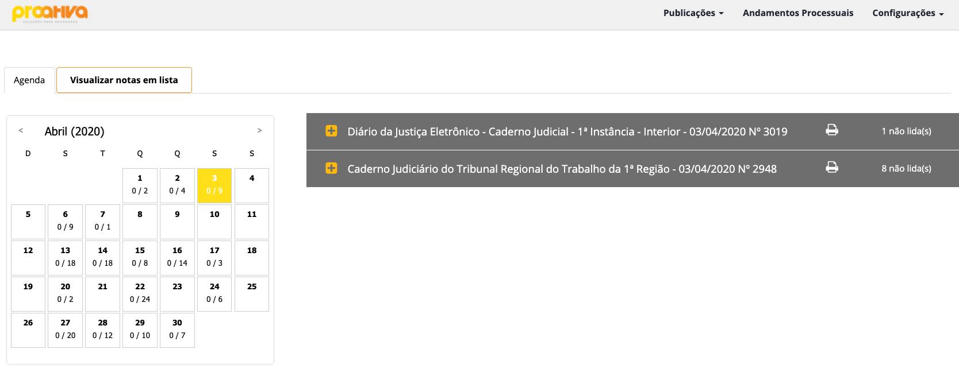Screen dimensions: 959x388
Task: Select highlighted April 3 calendar day
Action: (x=214, y=185)
